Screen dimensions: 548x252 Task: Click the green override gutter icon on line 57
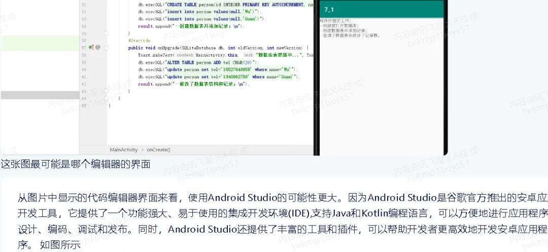tap(91, 47)
